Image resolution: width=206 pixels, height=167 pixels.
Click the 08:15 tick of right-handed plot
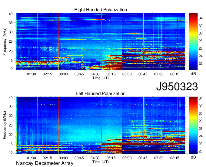(175, 74)
